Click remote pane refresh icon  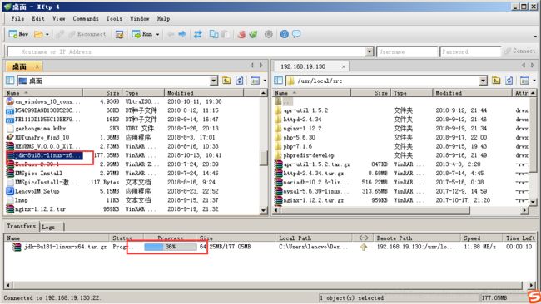[x=509, y=81]
